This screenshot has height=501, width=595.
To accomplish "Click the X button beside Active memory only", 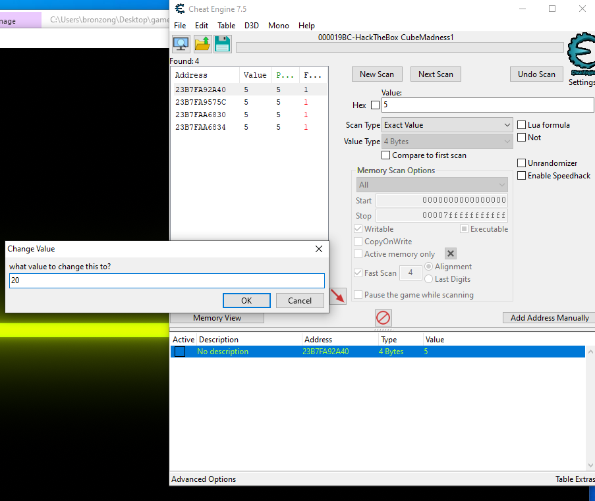I will click(451, 253).
